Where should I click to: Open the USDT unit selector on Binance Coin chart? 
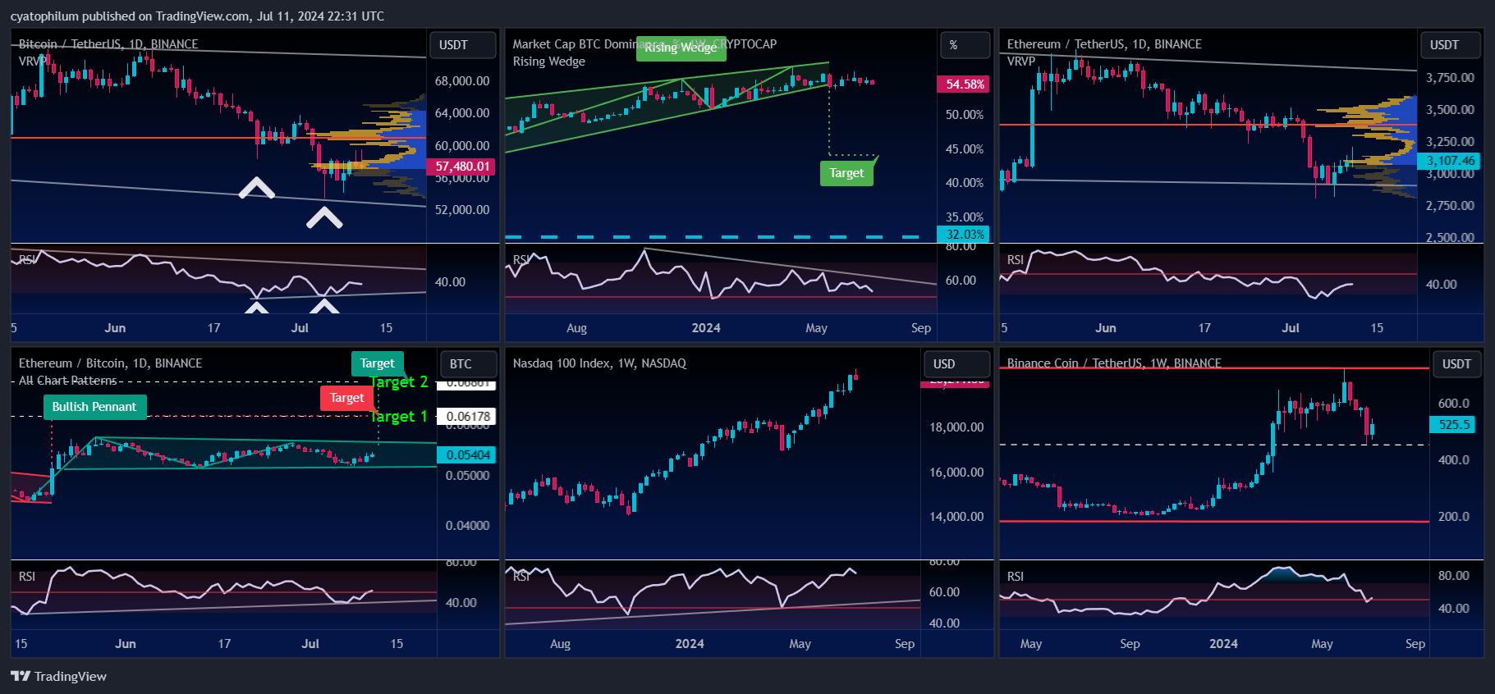[x=1456, y=364]
